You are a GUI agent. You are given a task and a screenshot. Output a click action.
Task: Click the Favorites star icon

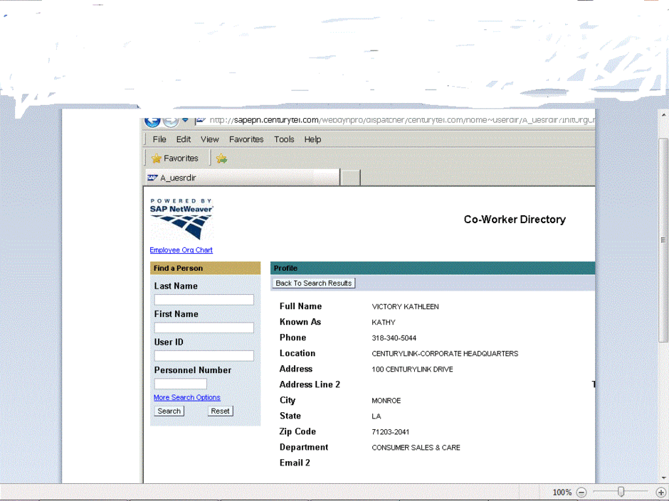coord(157,158)
